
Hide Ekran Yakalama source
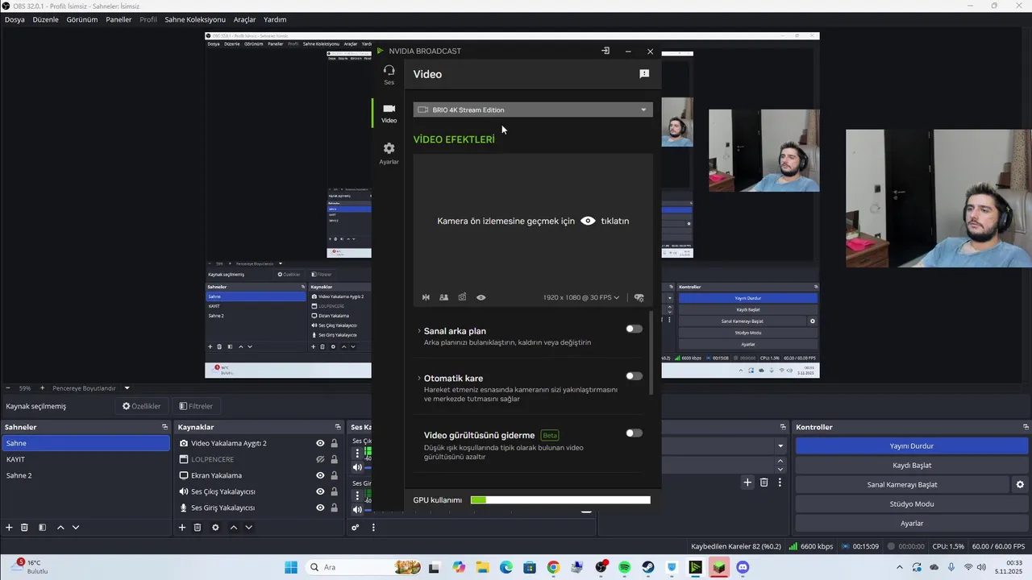point(320,475)
